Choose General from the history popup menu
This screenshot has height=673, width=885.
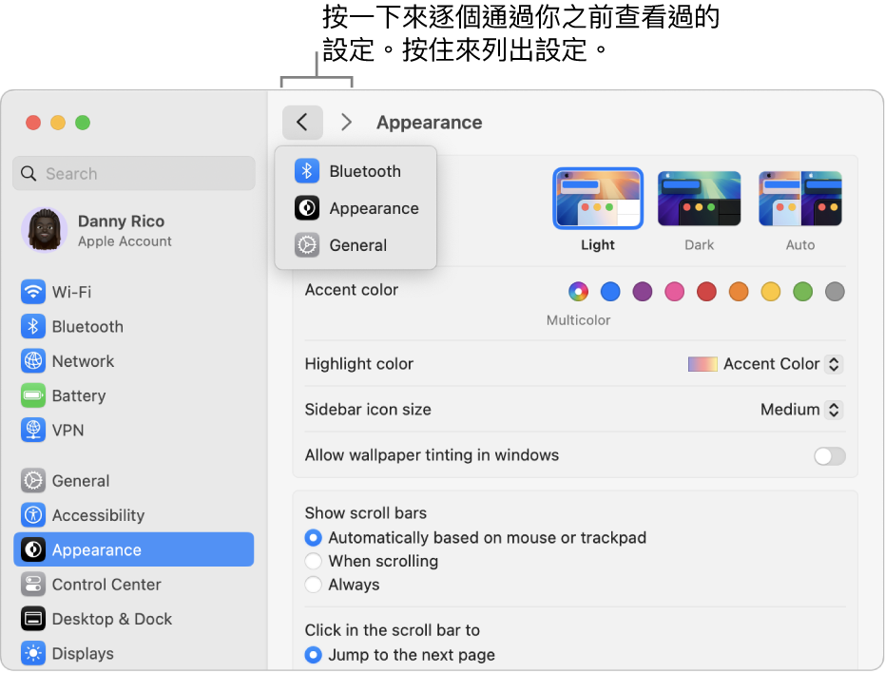356,245
